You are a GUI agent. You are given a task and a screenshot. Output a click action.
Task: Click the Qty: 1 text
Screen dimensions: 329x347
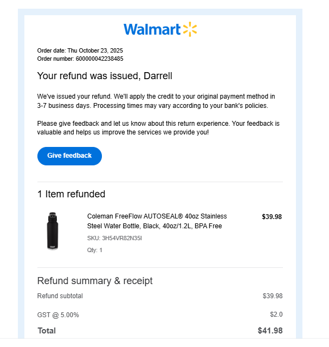coord(95,250)
